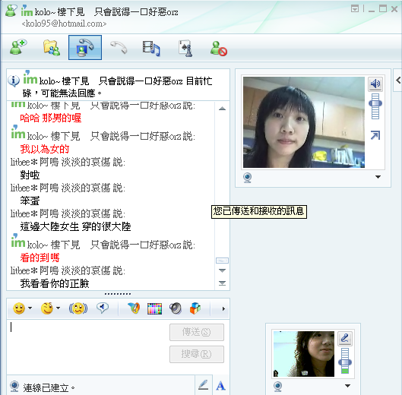Click the message '笨蛋'
The width and height of the screenshot is (402, 395).
[x=30, y=201]
